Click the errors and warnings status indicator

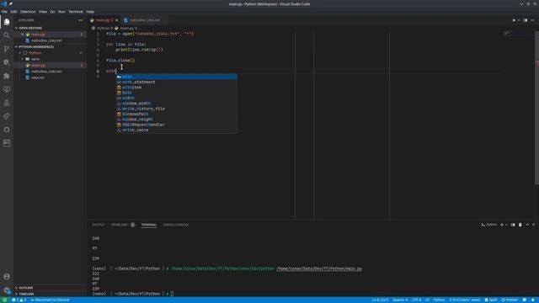tap(19, 300)
